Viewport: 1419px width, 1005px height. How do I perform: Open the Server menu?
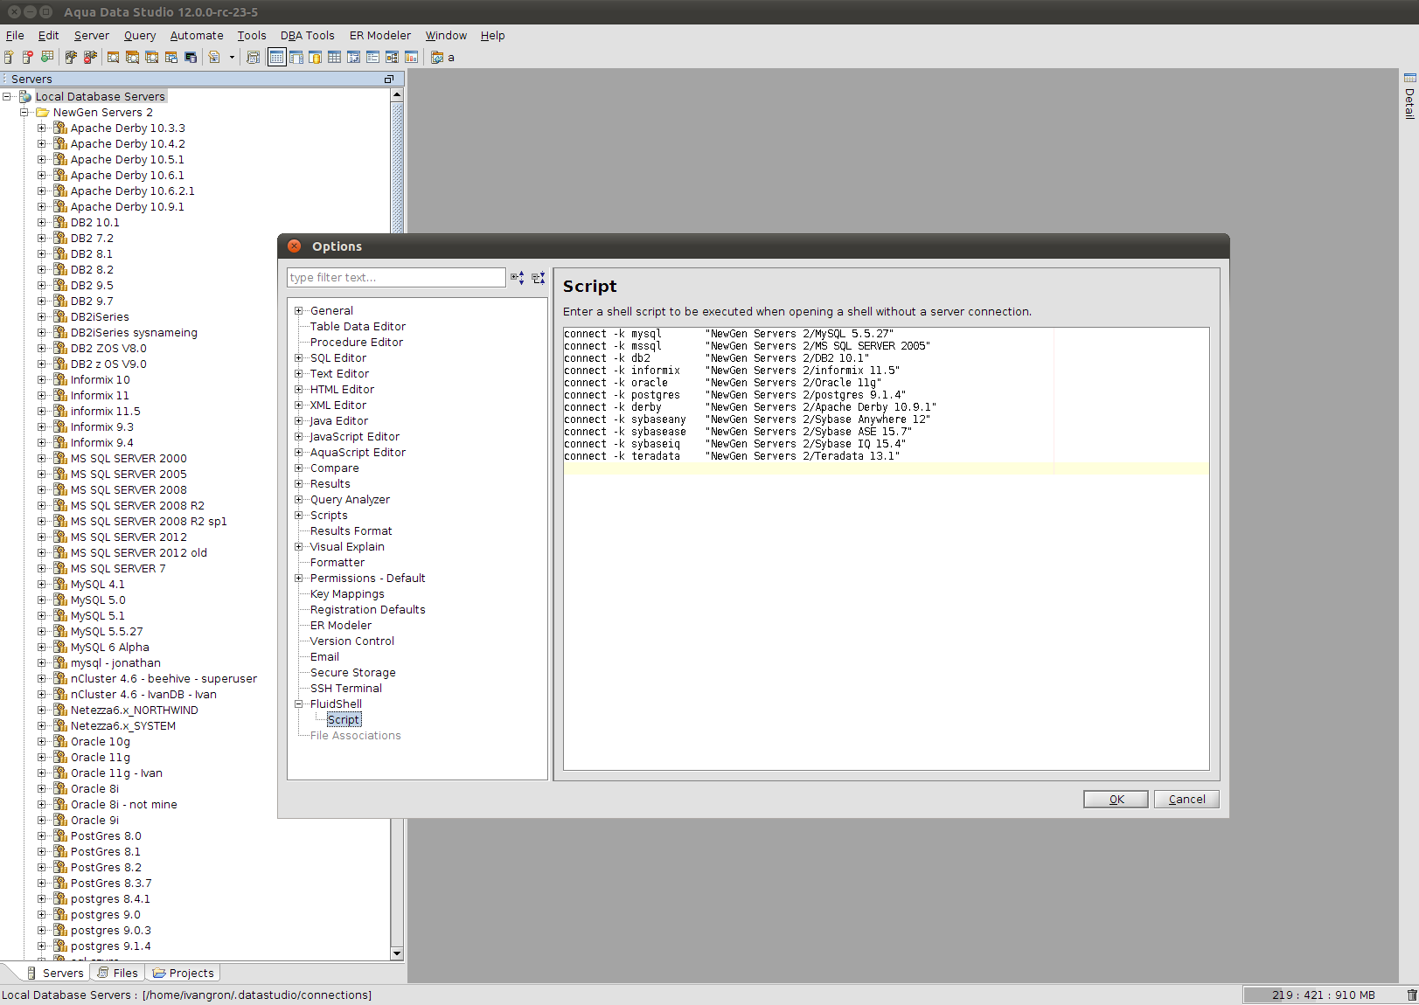coord(92,36)
